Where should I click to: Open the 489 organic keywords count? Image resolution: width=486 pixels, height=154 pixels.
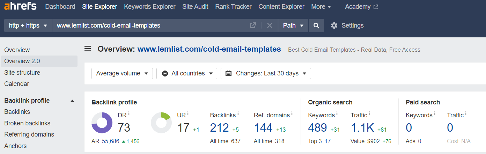point(318,128)
